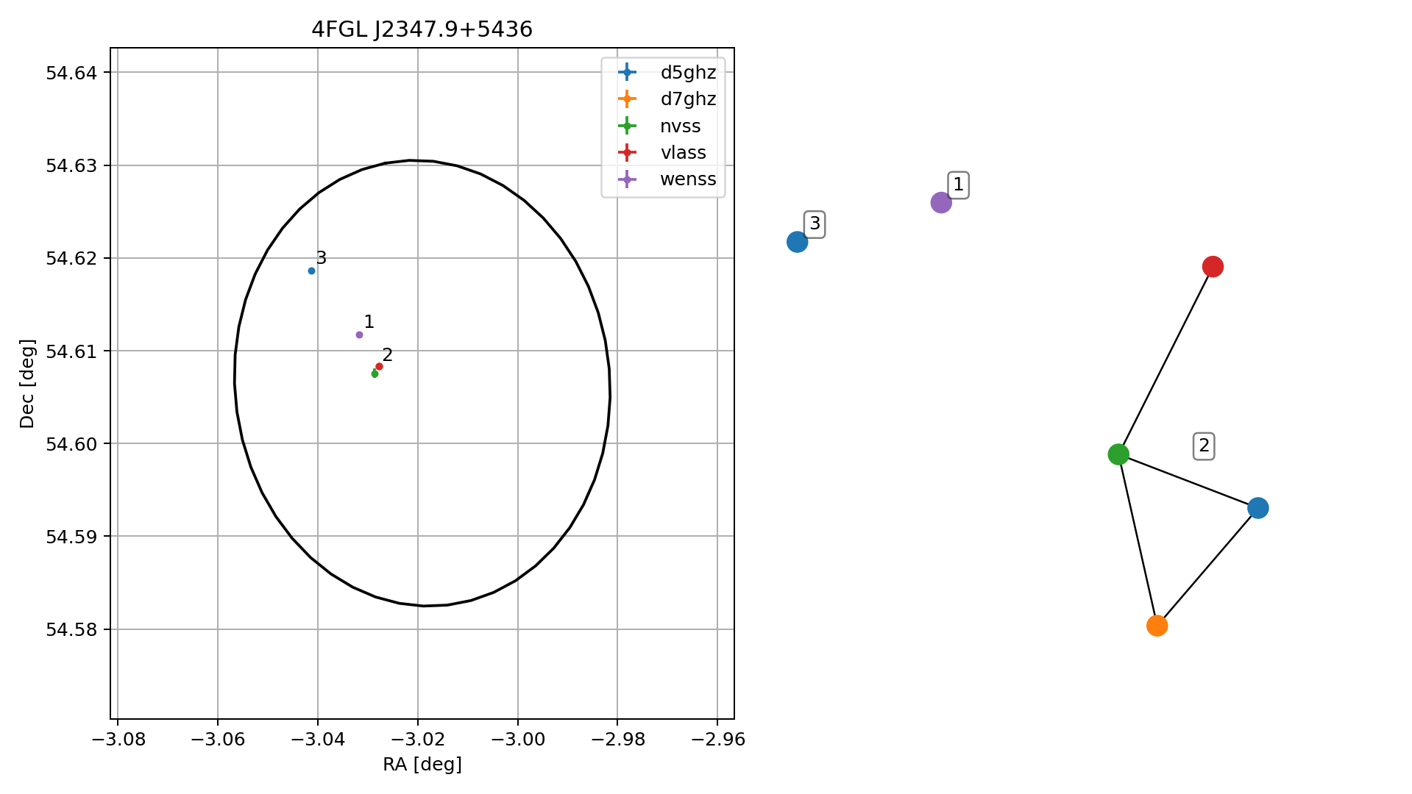The height and width of the screenshot is (794, 1412).
Task: Select the purple graph node near label 1
Action: (x=941, y=203)
